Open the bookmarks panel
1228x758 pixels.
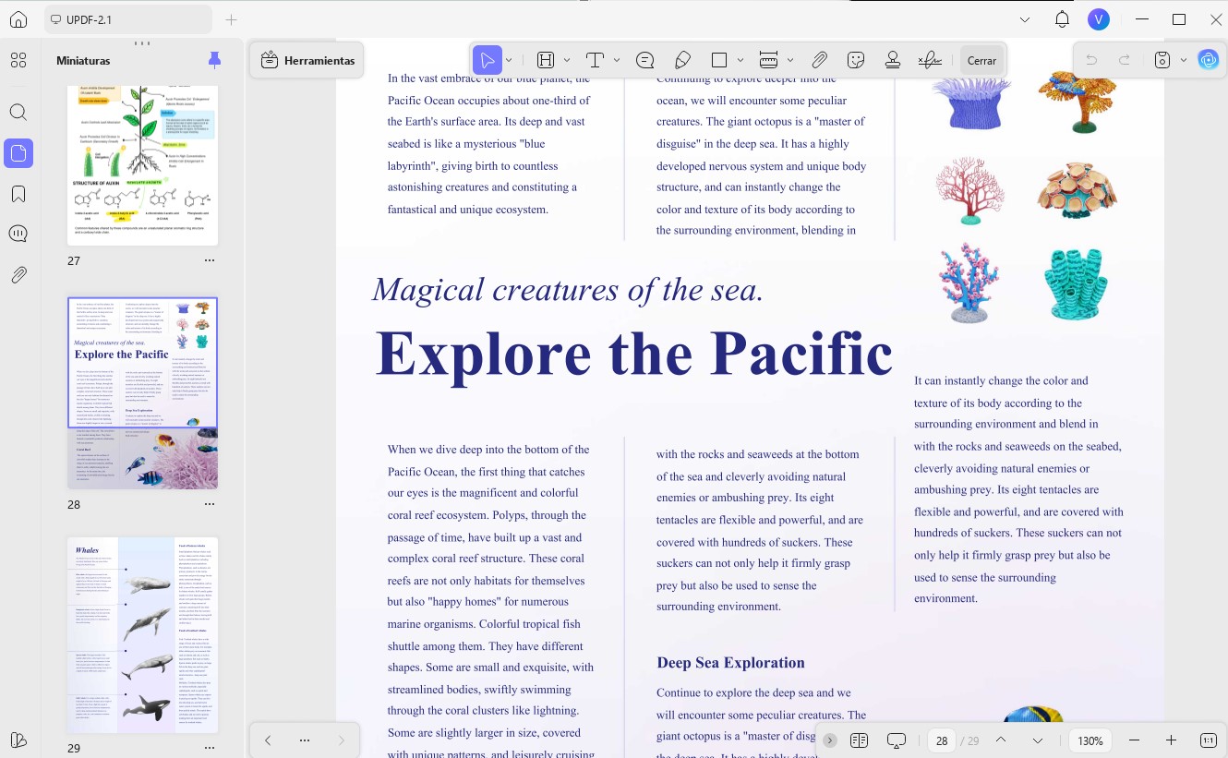[18, 194]
